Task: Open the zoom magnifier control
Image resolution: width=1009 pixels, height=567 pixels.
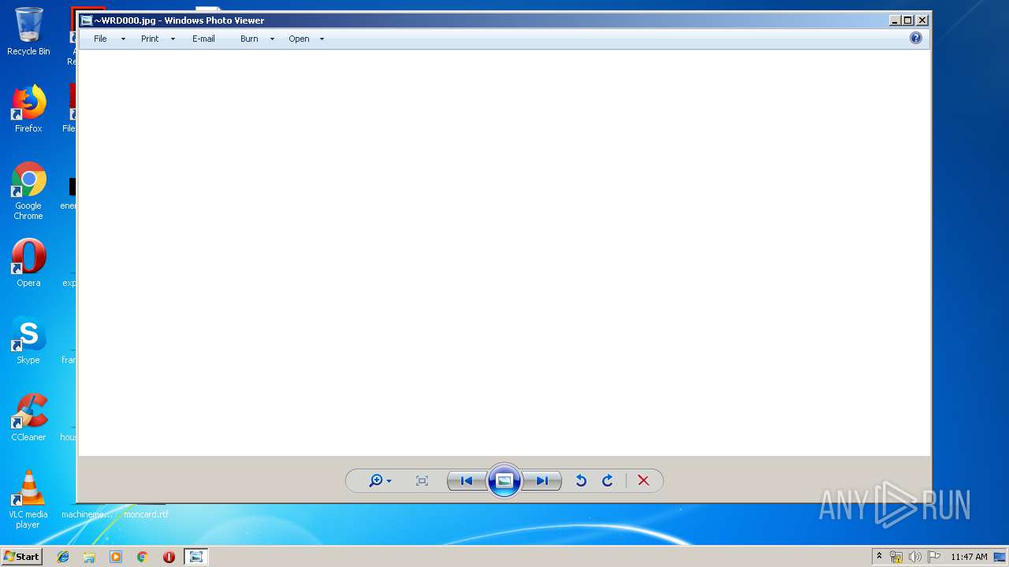Action: tap(380, 480)
